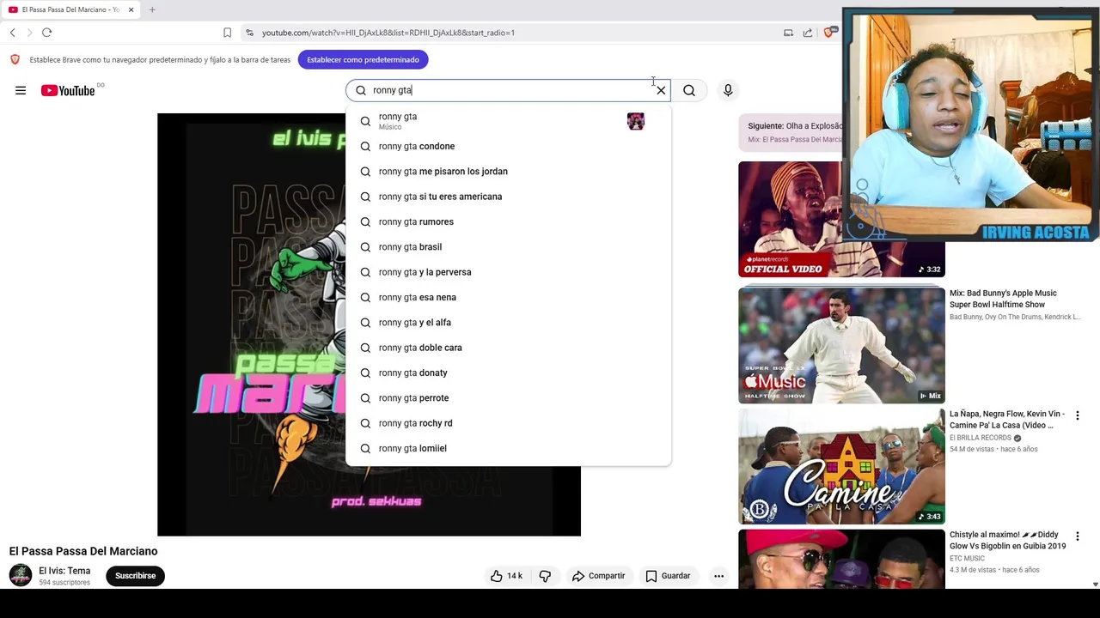Subscribe with Suscribirse button

click(x=135, y=576)
